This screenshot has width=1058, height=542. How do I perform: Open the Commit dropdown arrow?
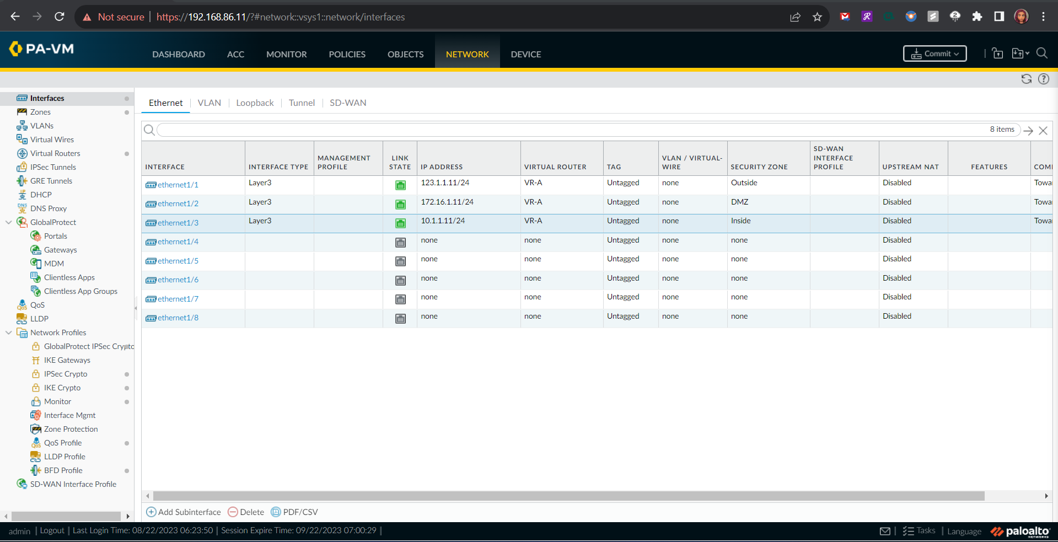(958, 53)
